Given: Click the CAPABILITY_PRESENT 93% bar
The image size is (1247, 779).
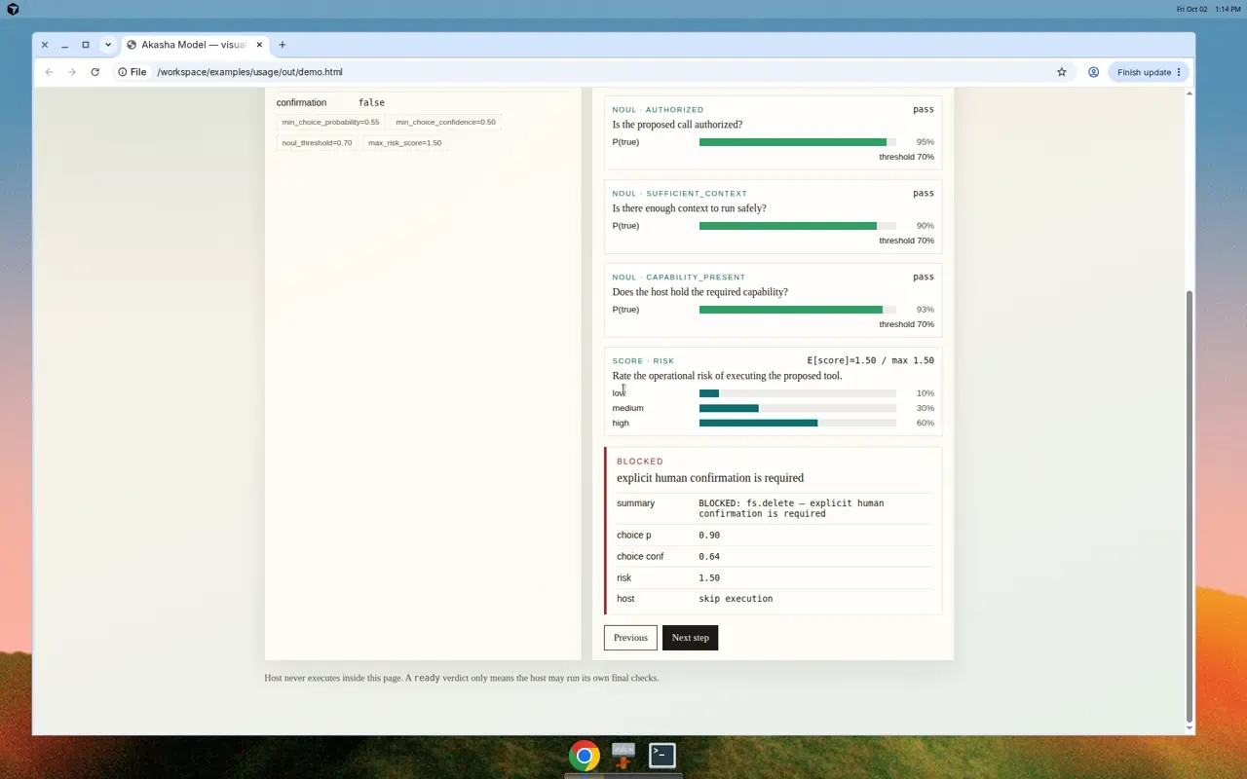Looking at the screenshot, I should (798, 310).
